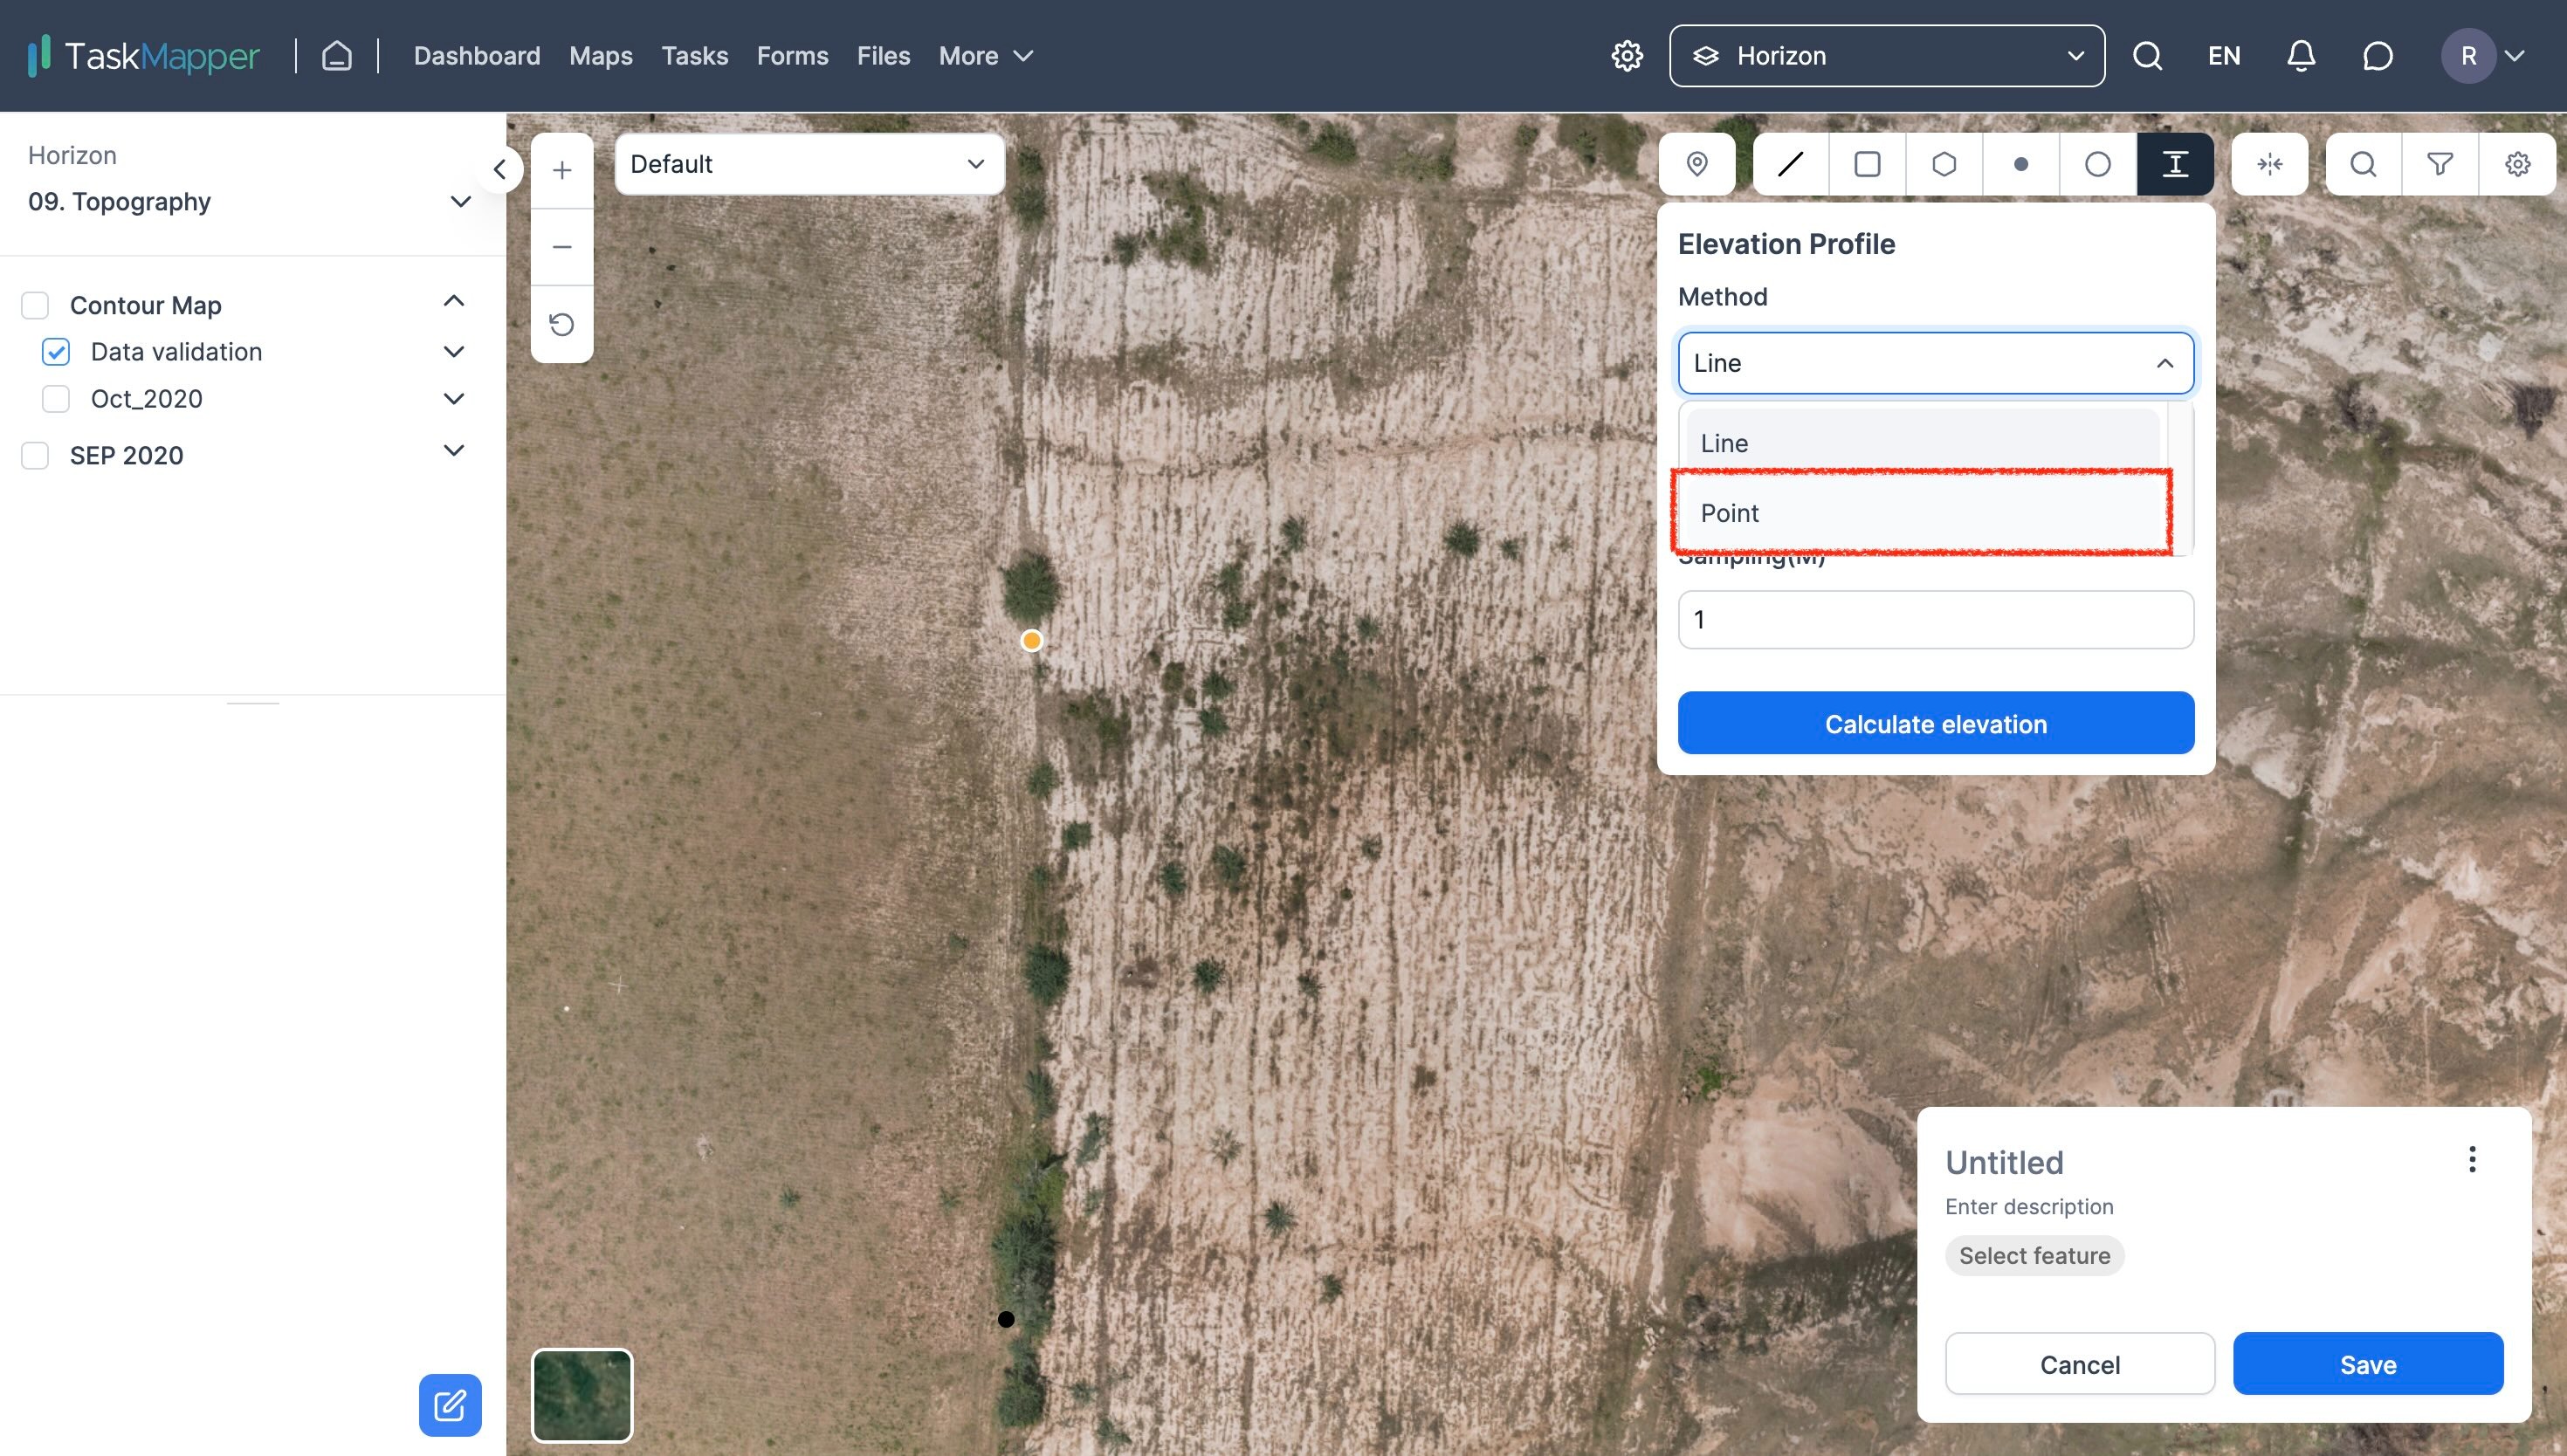2567x1456 pixels.
Task: Open Dashboard page
Action: 477,56
